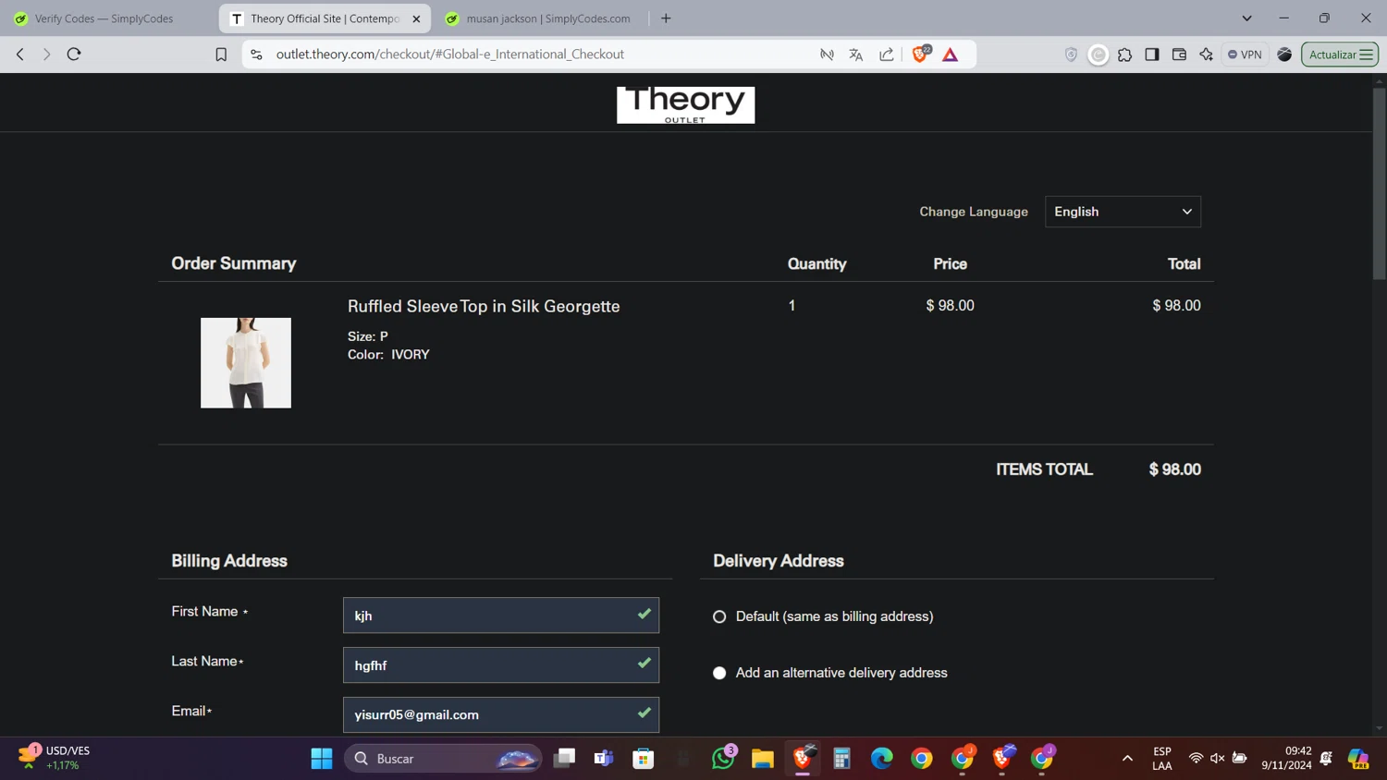1387x780 pixels.
Task: Open a new browser tab
Action: point(666,18)
